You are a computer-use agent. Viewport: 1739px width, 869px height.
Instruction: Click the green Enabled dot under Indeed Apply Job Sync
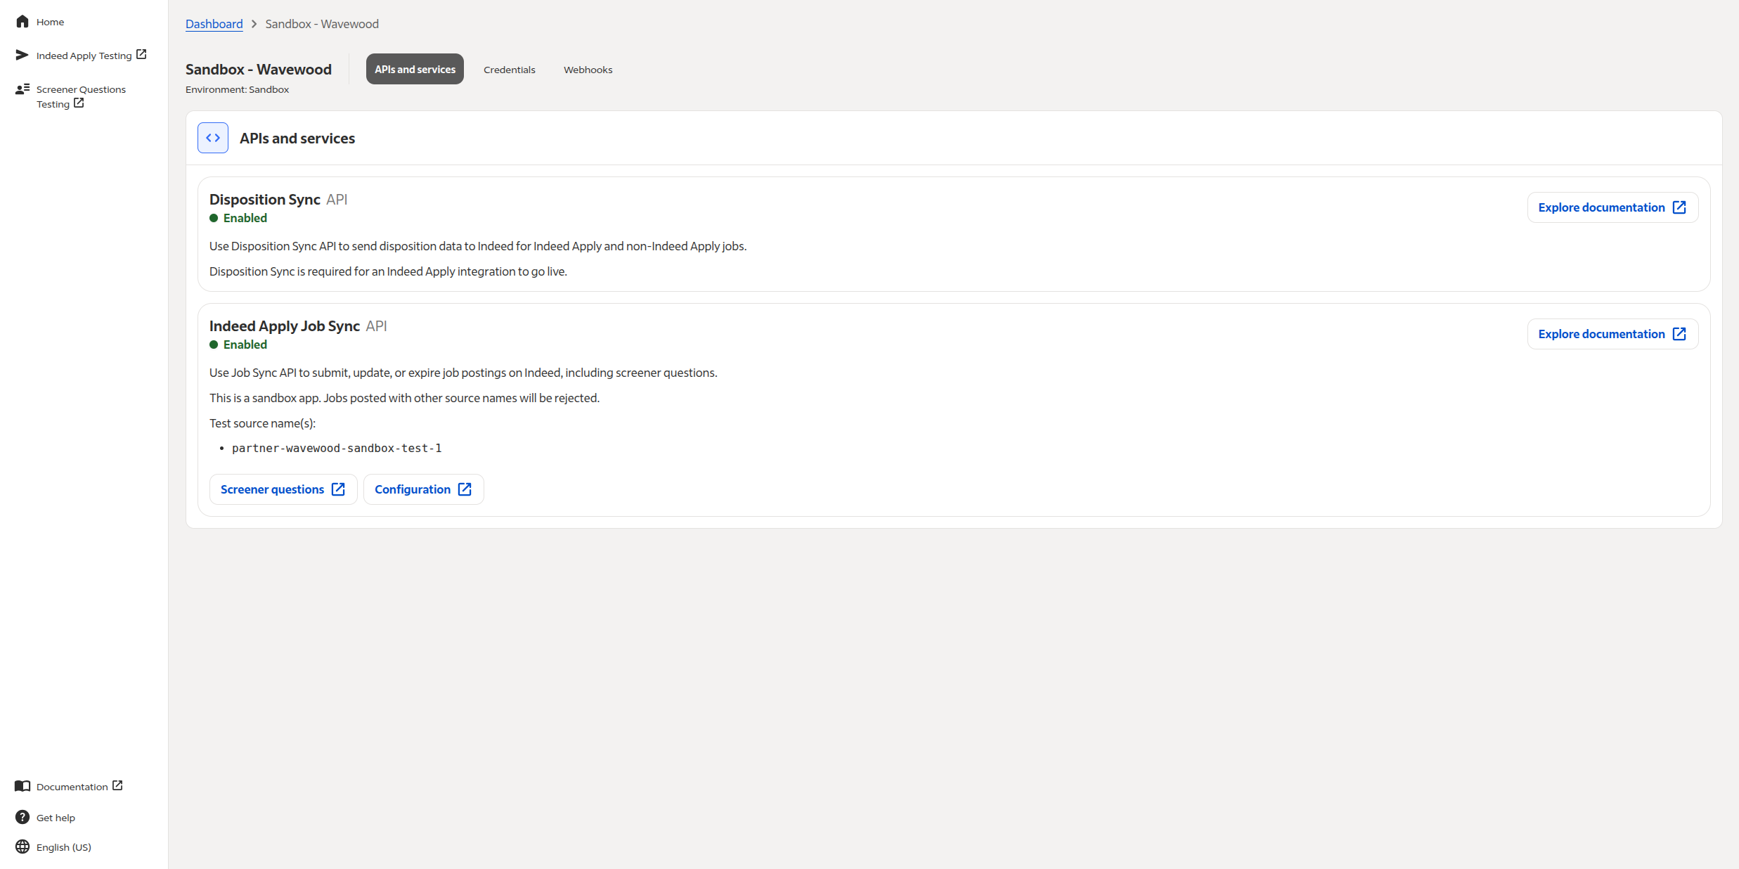pyautogui.click(x=214, y=345)
